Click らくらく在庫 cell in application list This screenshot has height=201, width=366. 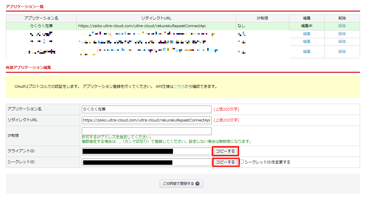41,26
